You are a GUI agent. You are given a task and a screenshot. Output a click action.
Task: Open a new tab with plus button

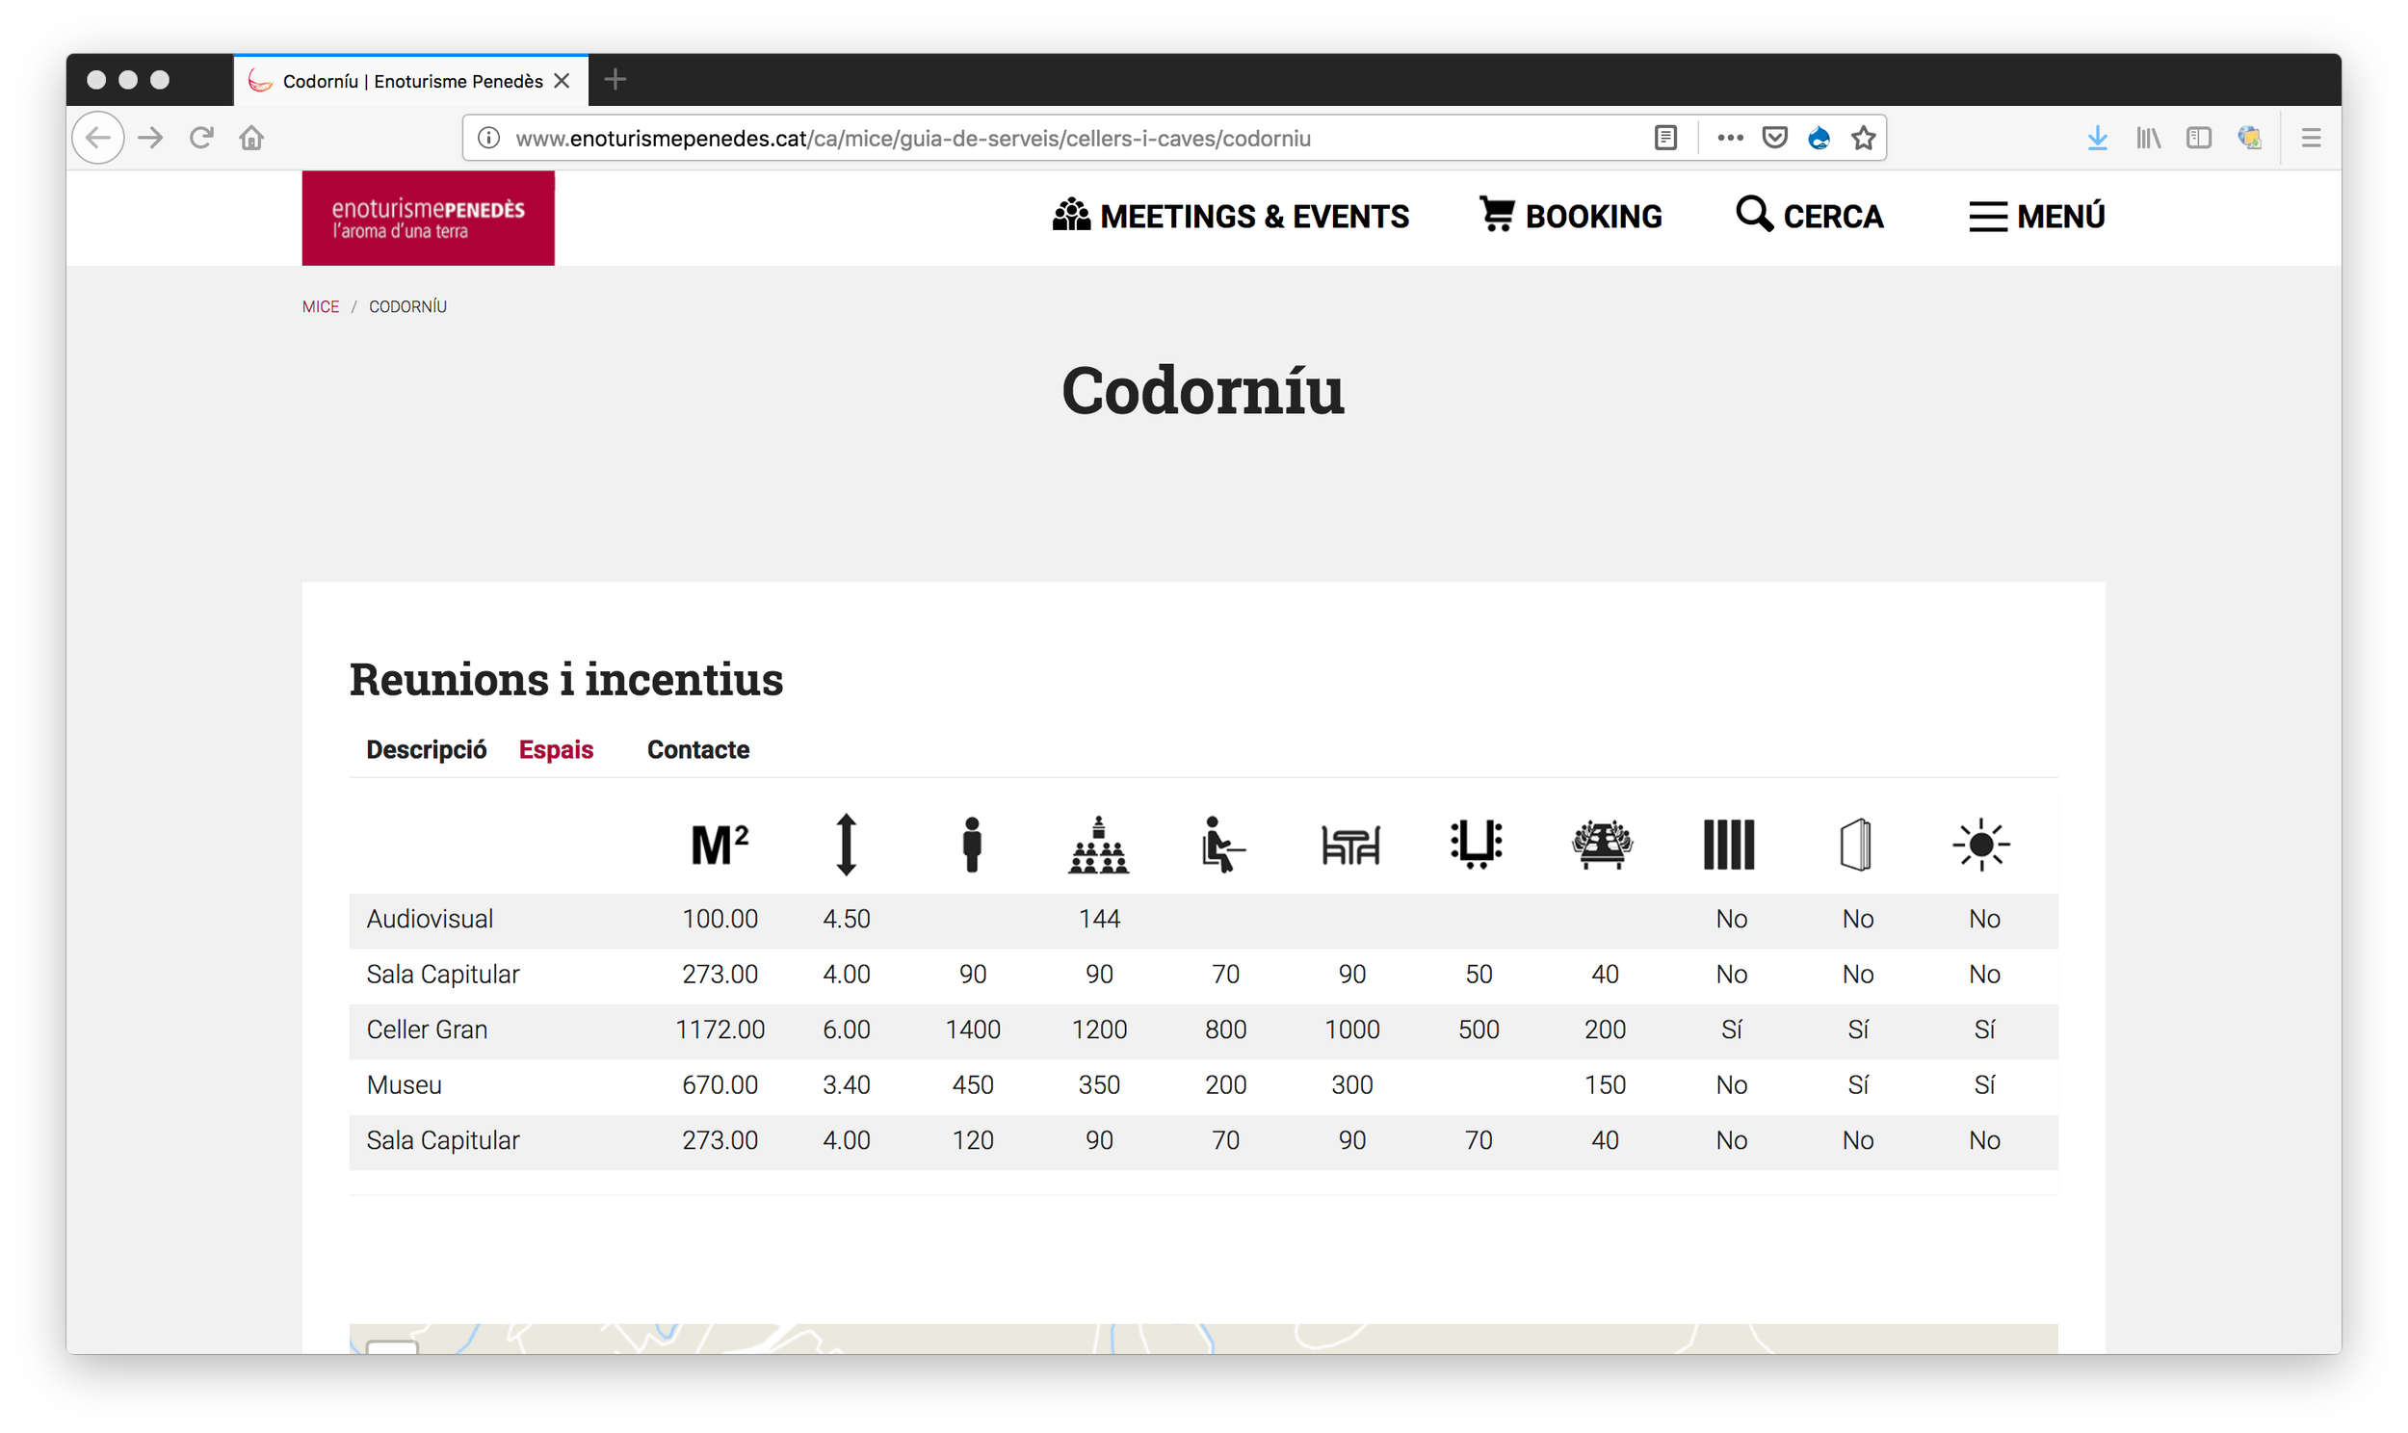(615, 80)
